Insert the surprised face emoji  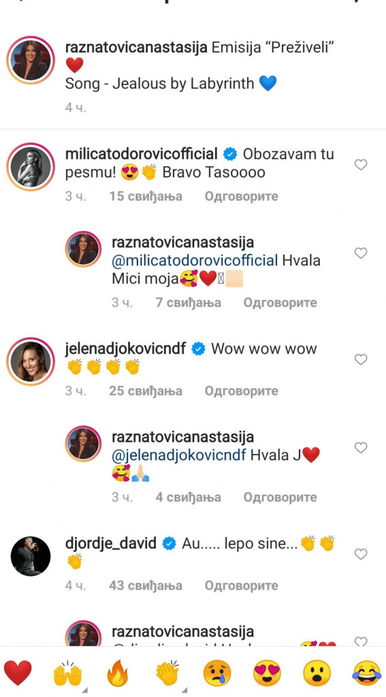tap(317, 672)
